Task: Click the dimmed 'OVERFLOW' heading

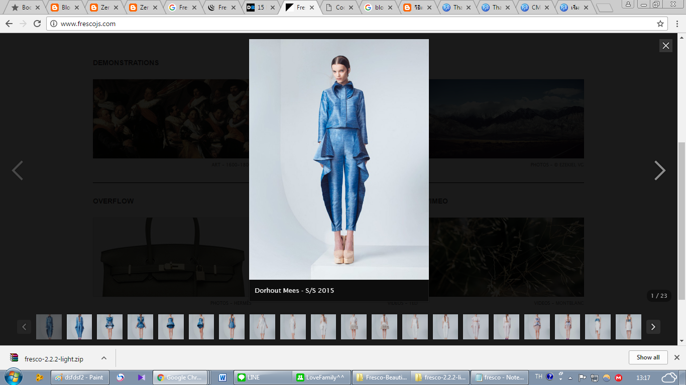Action: point(113,201)
